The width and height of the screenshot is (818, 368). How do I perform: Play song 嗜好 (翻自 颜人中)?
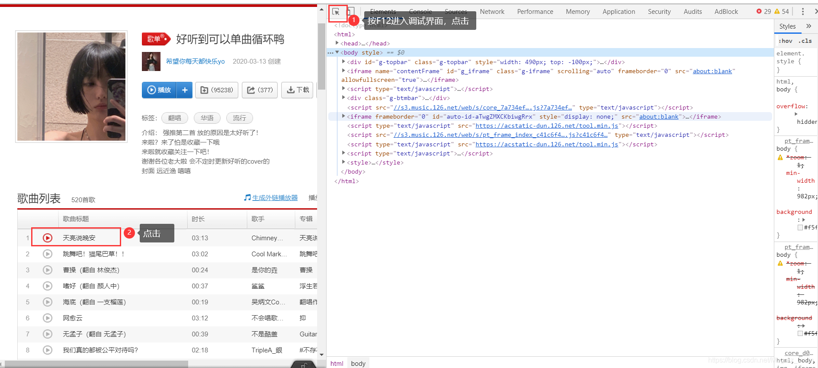click(48, 286)
